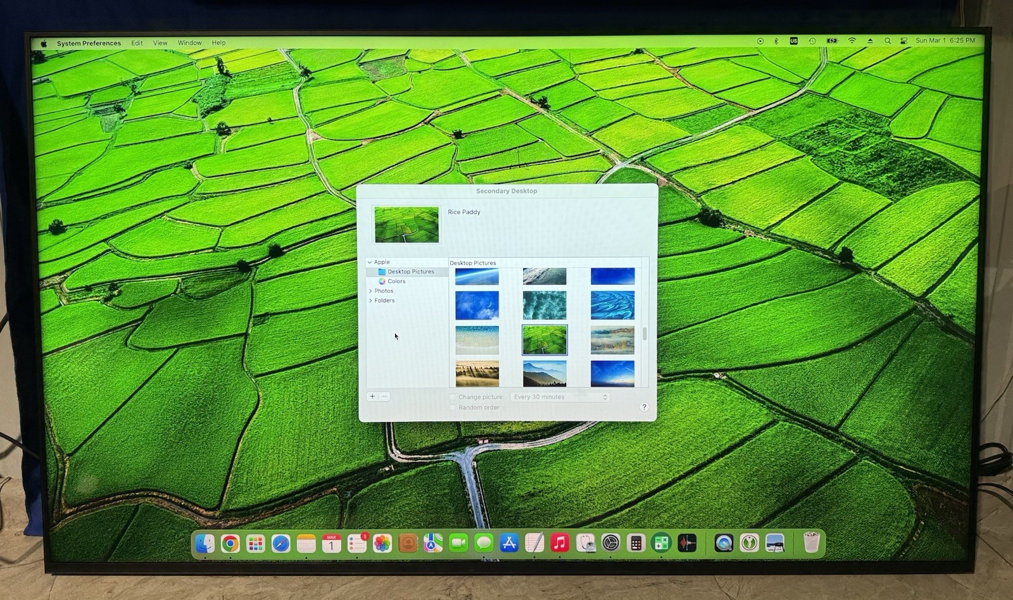Open Control Center in the menu bar
This screenshot has width=1013, height=600.
tap(904, 41)
